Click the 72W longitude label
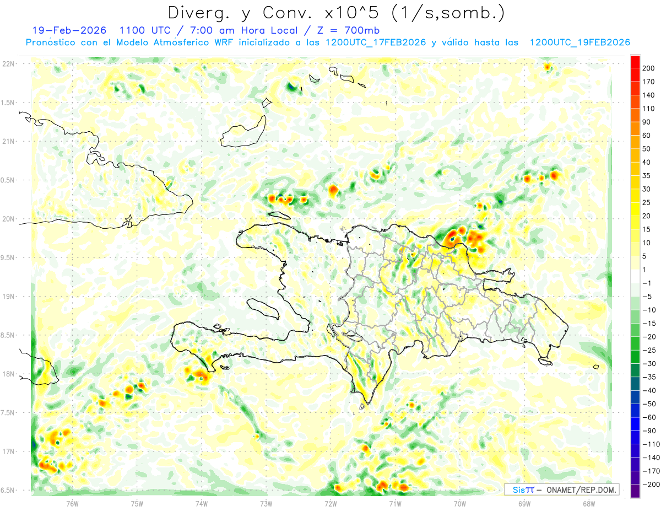The width and height of the screenshot is (661, 511). (x=330, y=503)
